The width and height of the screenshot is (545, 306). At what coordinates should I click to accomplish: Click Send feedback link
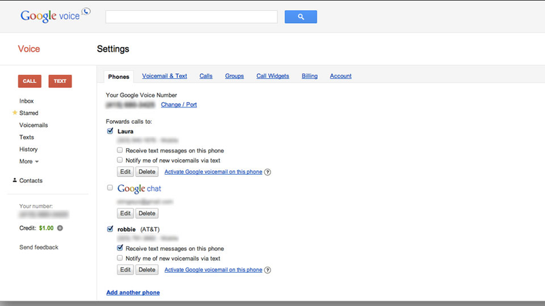pos(39,248)
